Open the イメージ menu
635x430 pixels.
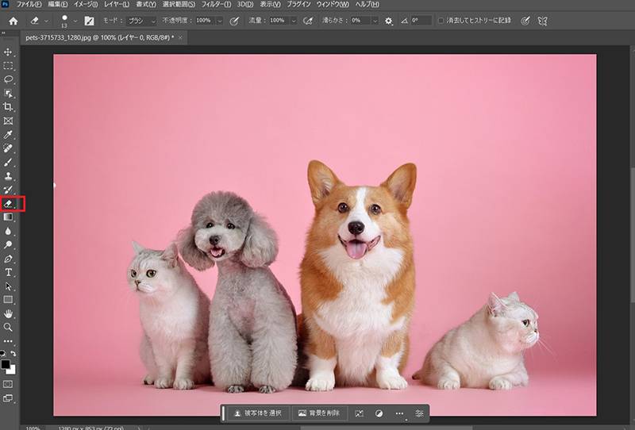pyautogui.click(x=86, y=4)
